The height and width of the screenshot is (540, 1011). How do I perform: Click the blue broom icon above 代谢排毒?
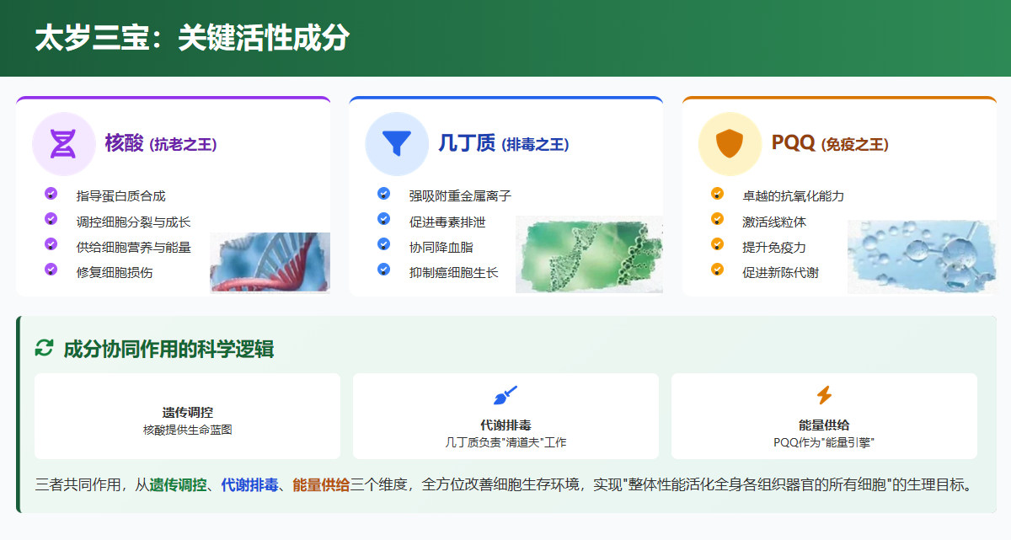(505, 395)
